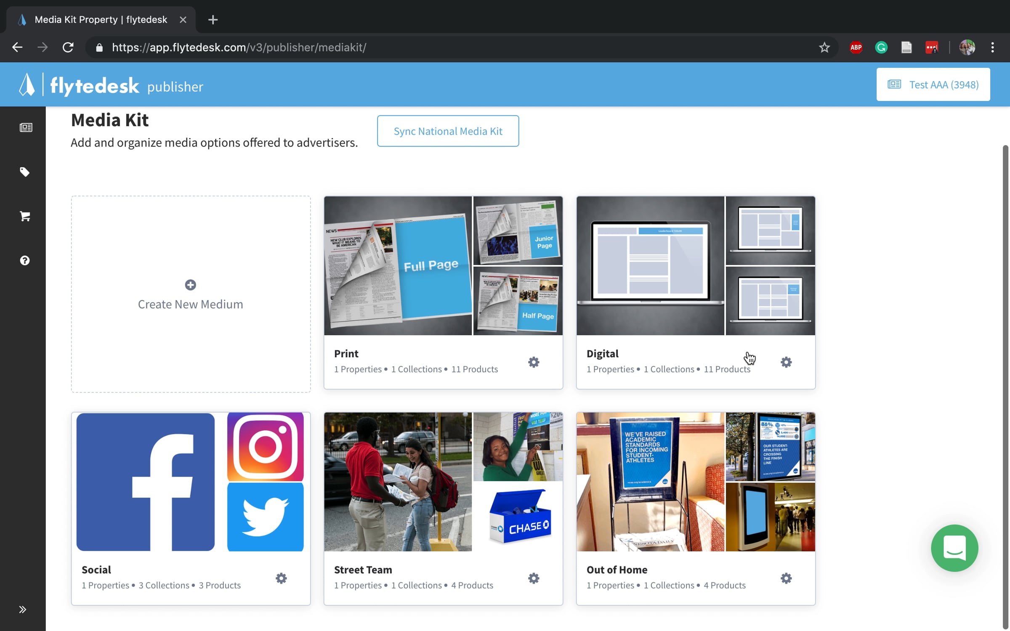This screenshot has height=631, width=1010.
Task: Click the Media Kit page heading
Action: [x=109, y=120]
